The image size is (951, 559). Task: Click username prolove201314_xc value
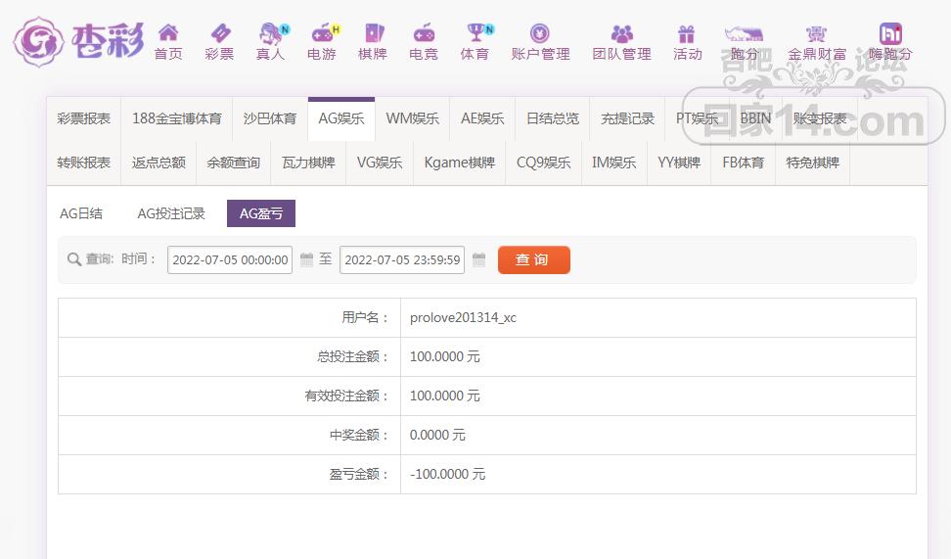coord(463,317)
